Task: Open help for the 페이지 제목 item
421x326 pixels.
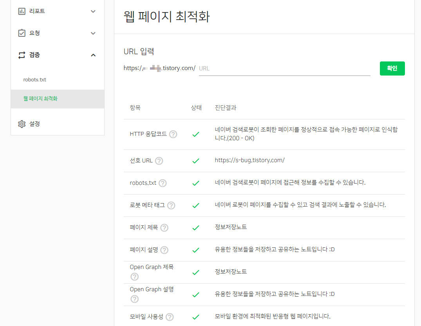Action: [x=164, y=228]
